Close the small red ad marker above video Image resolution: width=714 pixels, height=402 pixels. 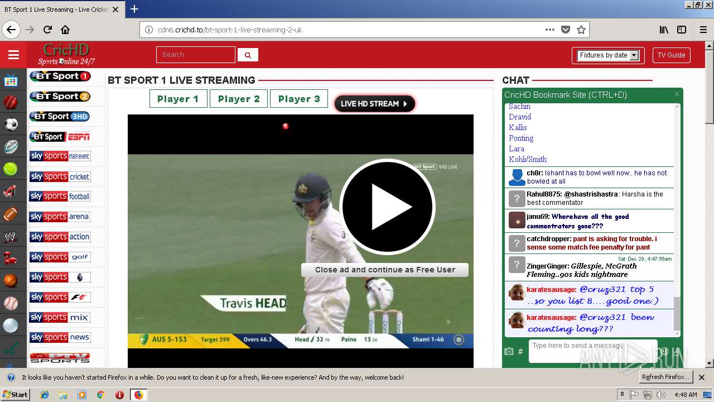tap(286, 126)
